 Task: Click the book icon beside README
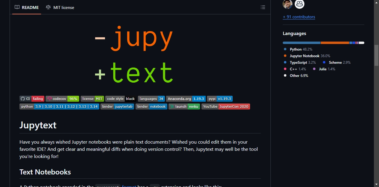point(17,7)
